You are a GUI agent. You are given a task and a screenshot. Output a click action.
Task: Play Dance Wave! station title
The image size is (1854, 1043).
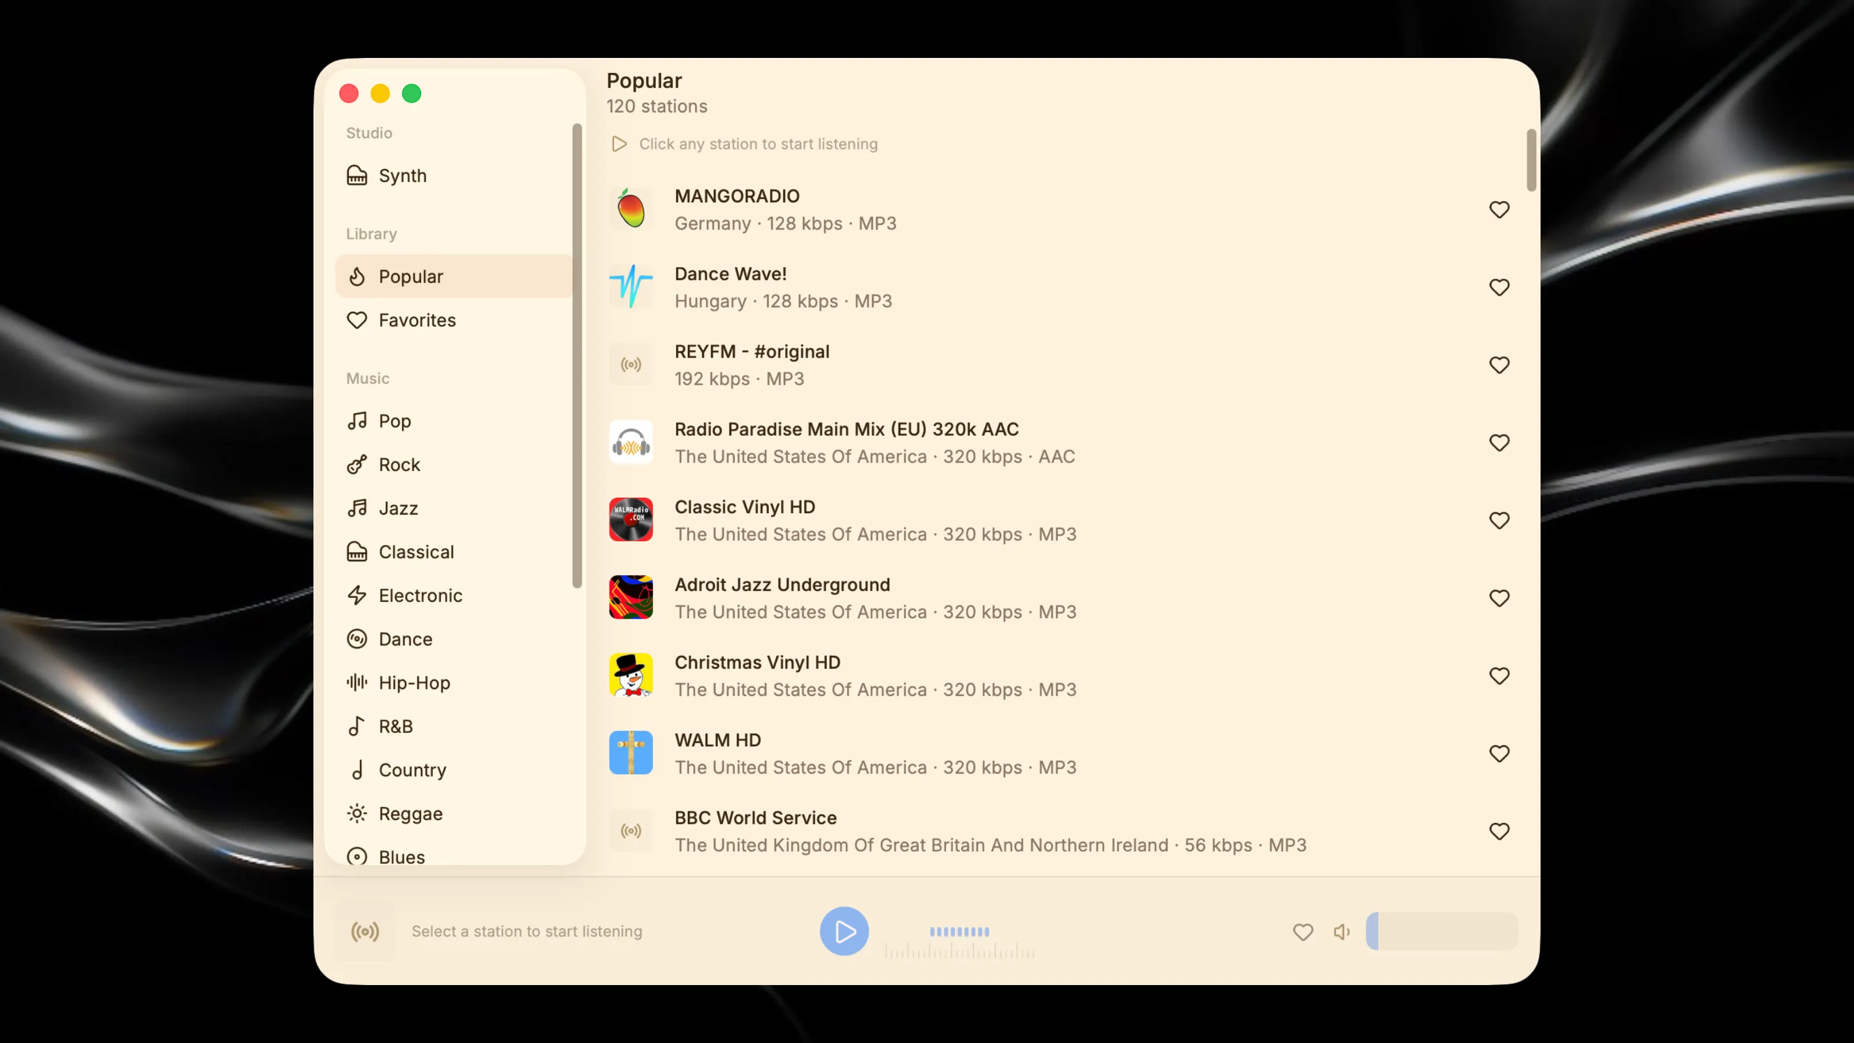point(731,273)
